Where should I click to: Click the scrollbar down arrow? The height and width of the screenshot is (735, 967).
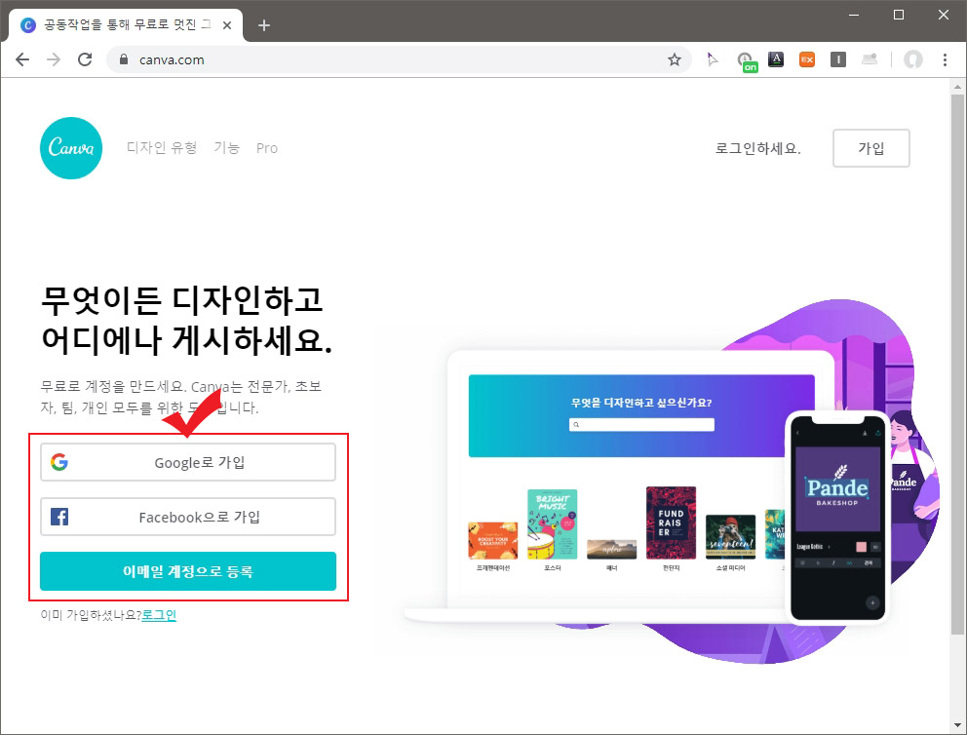click(957, 726)
